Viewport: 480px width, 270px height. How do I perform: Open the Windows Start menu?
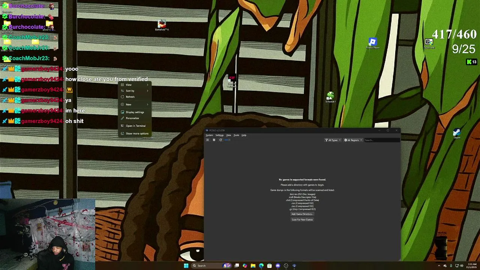186,265
